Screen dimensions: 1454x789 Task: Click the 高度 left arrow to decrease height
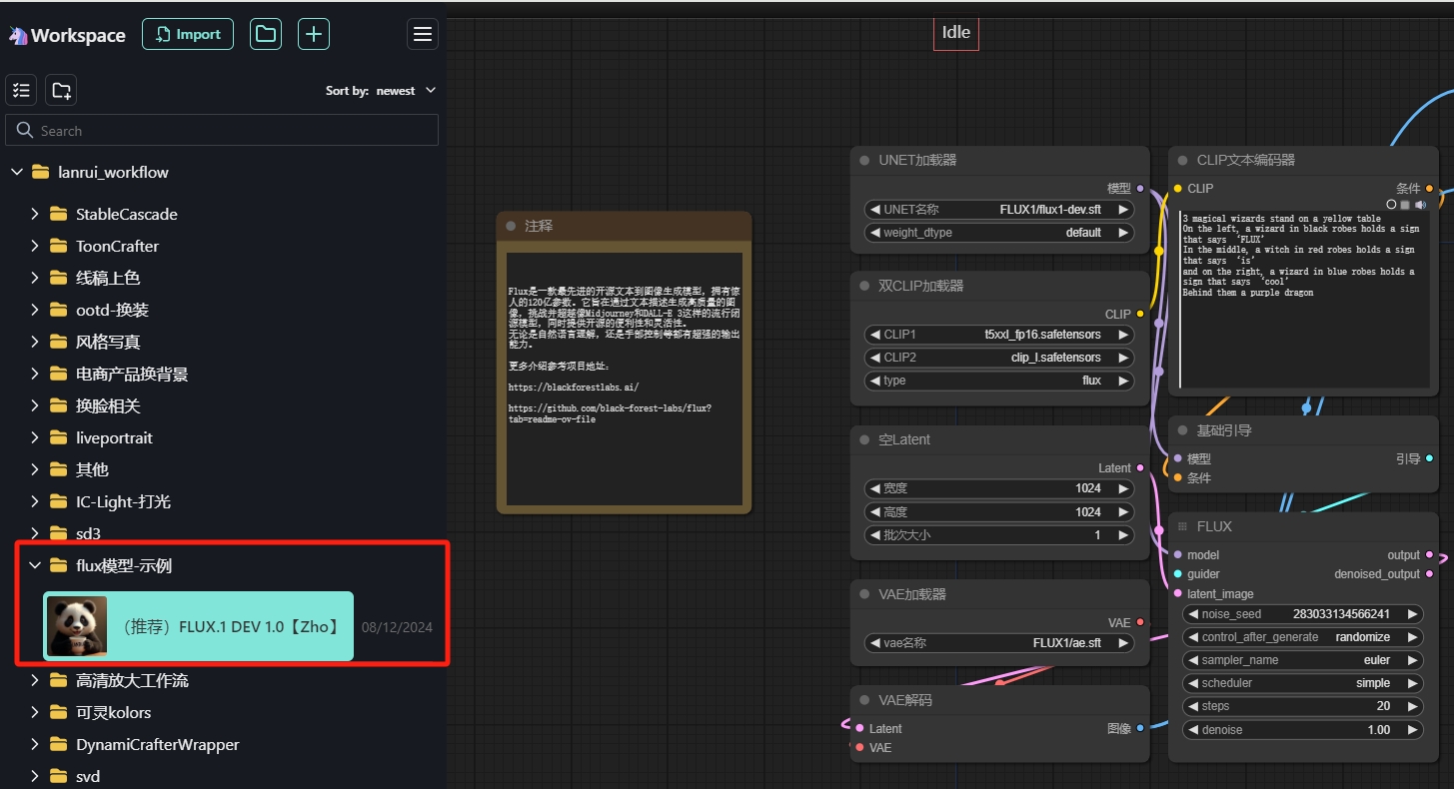874,511
